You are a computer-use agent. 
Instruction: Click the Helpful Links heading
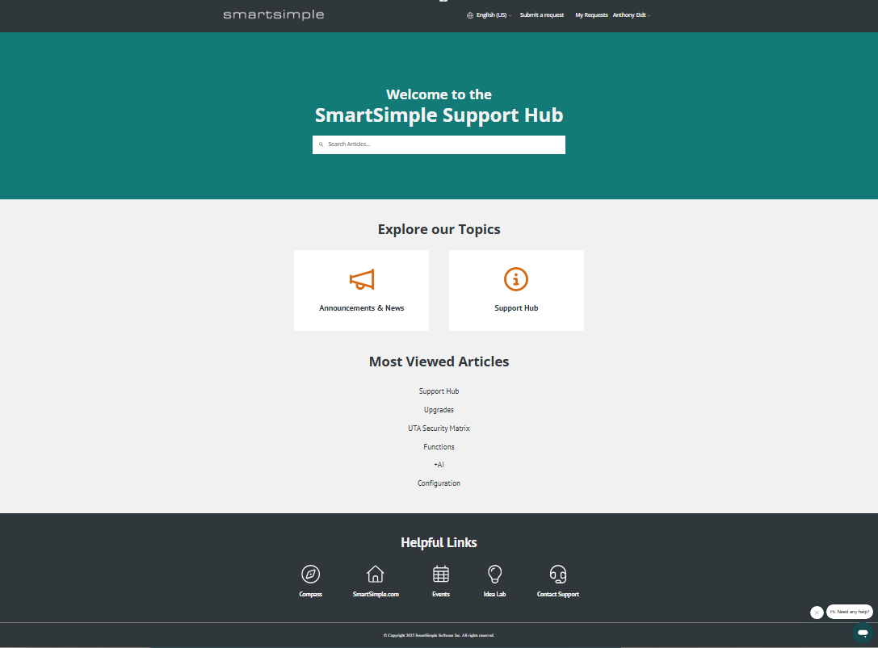coord(439,542)
